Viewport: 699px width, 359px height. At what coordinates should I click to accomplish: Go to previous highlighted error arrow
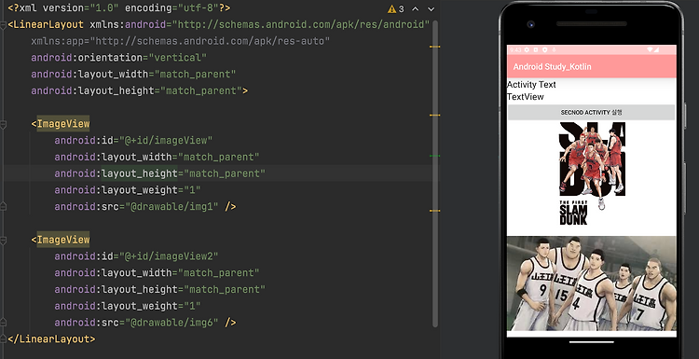click(x=416, y=9)
